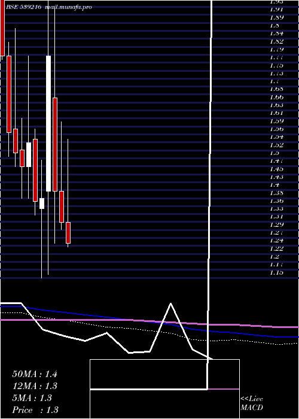Click the last red candlestick near 1.27

point(68,233)
